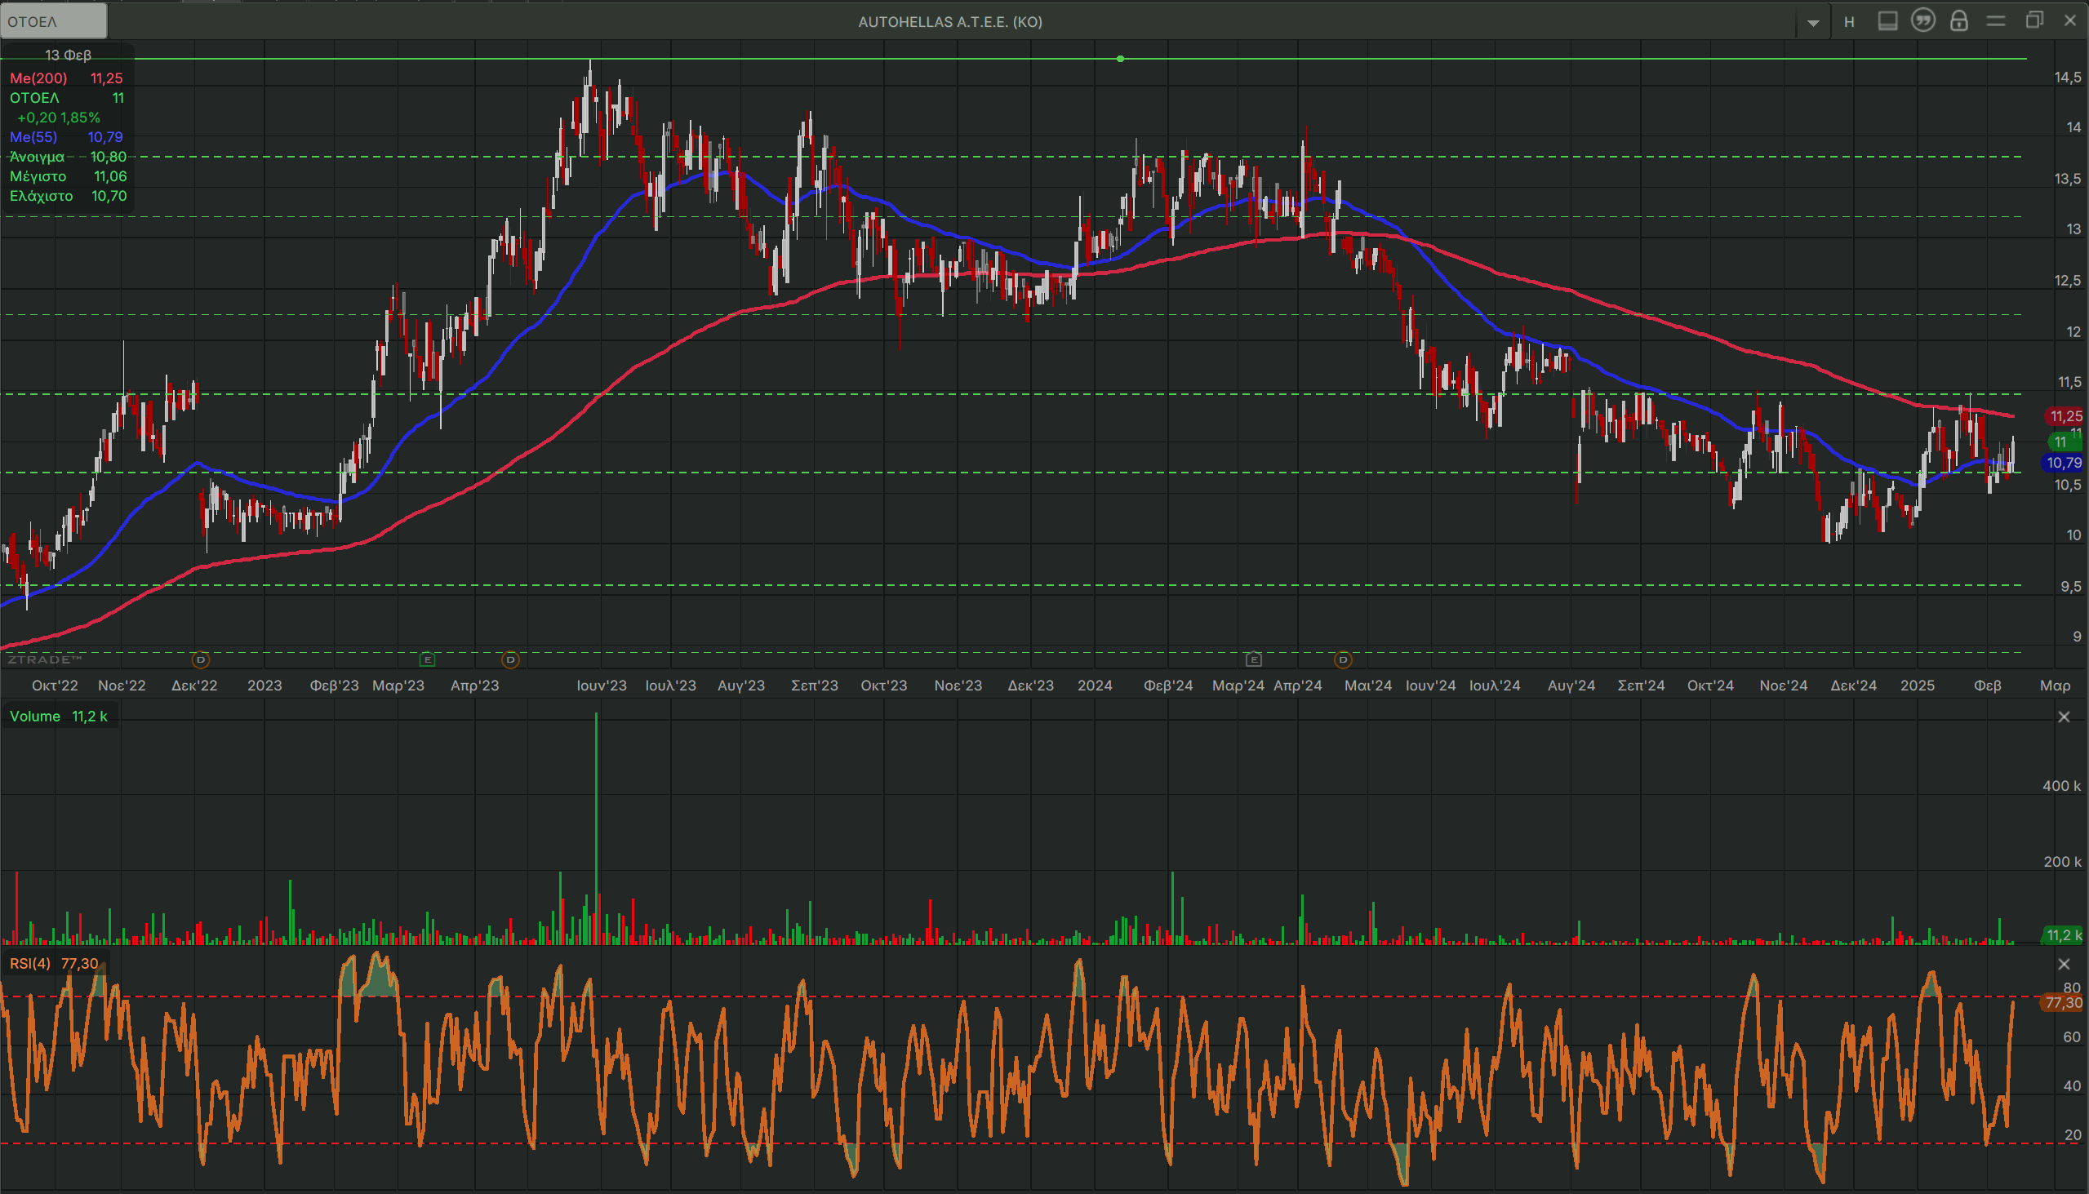Viewport: 2089px width, 1194px height.
Task: Click the 400 k volume axis label
Action: pyautogui.click(x=2061, y=787)
